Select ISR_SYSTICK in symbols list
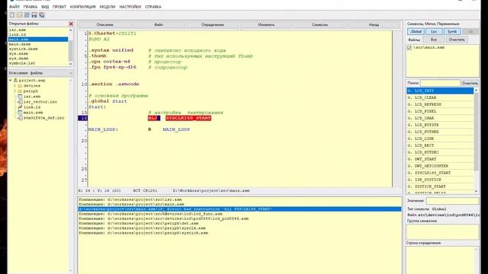Image resolution: width=488 pixels, height=274 pixels. click(x=440, y=180)
